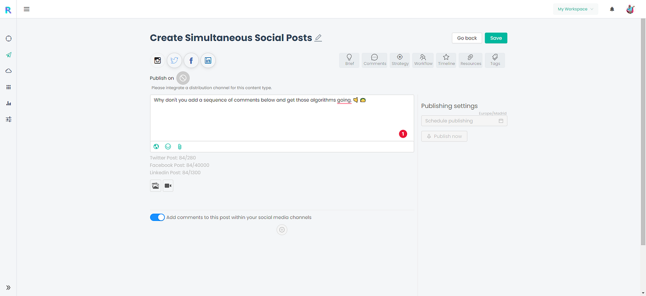Open the My Workspace dropdown
The image size is (646, 296).
click(x=575, y=9)
